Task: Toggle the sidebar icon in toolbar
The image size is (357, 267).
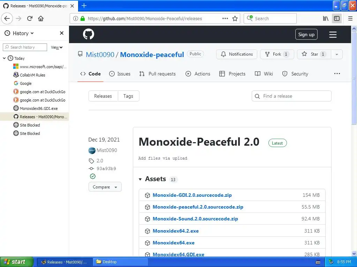Action: click(337, 18)
